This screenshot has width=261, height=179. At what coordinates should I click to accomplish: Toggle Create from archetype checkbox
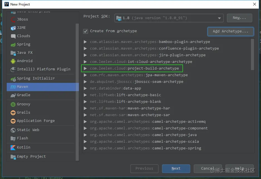click(x=85, y=31)
